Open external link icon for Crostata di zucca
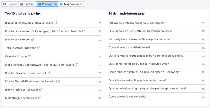The height and width of the screenshot is (108, 210). click(29, 56)
